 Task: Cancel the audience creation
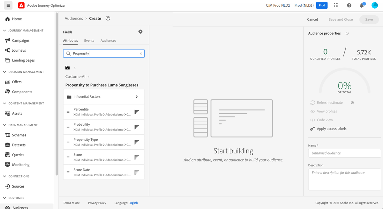coord(312,19)
